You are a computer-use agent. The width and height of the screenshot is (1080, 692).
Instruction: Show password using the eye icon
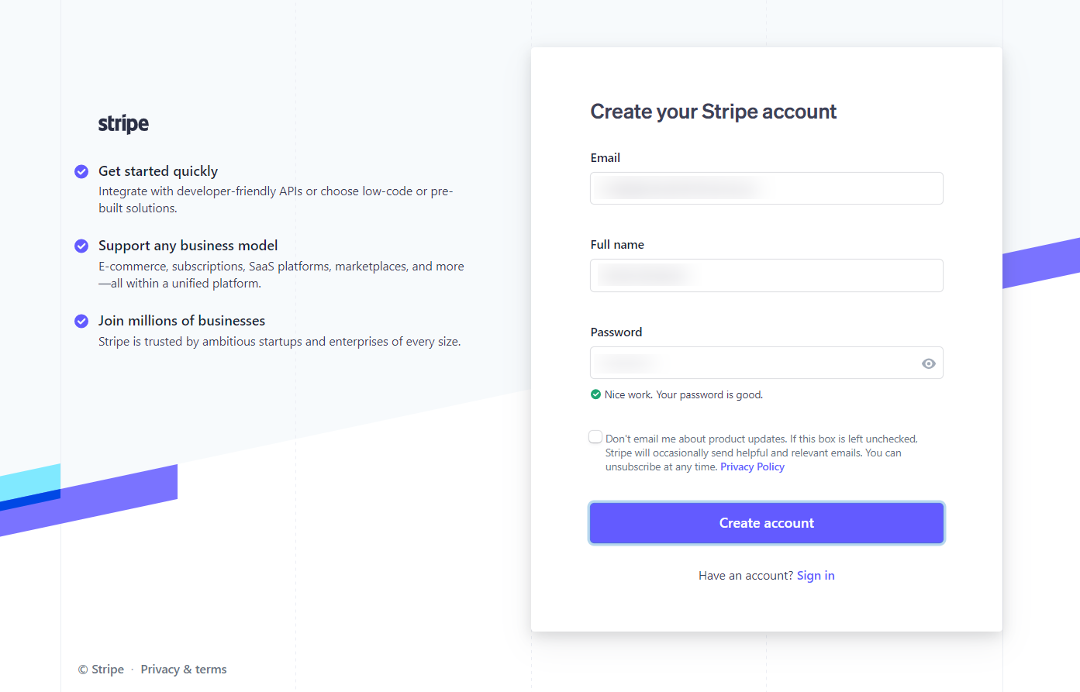tap(928, 363)
